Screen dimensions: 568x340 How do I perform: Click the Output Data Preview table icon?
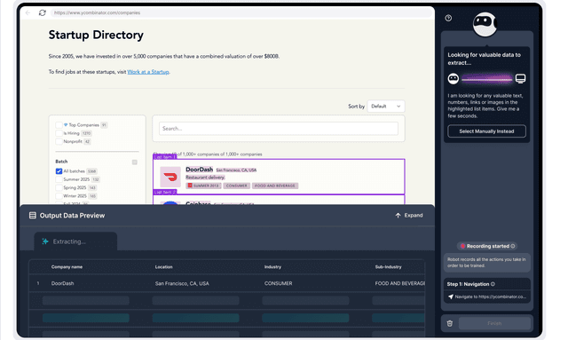(x=33, y=216)
